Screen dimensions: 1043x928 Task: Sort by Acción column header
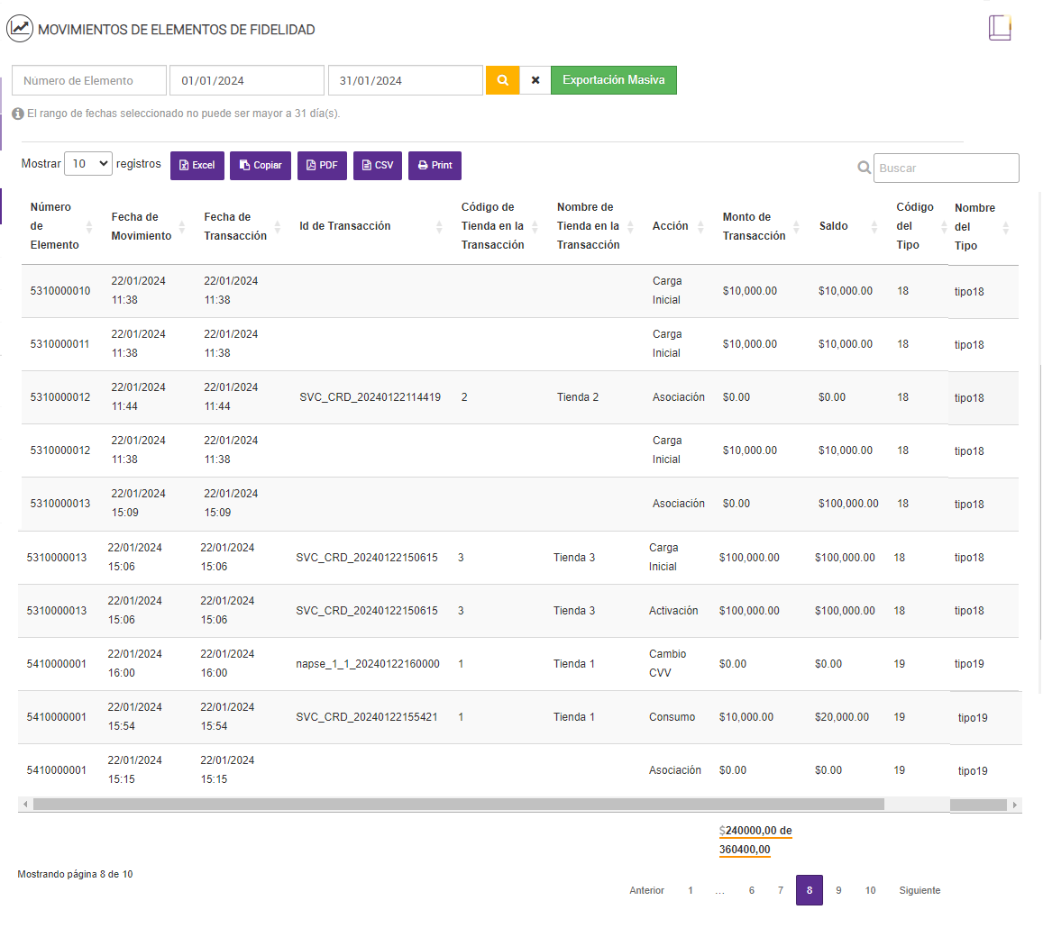678,226
